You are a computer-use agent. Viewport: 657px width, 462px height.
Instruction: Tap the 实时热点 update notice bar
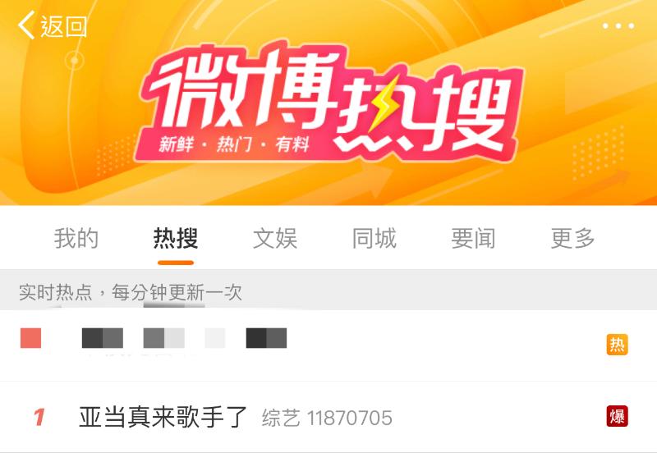point(328,290)
